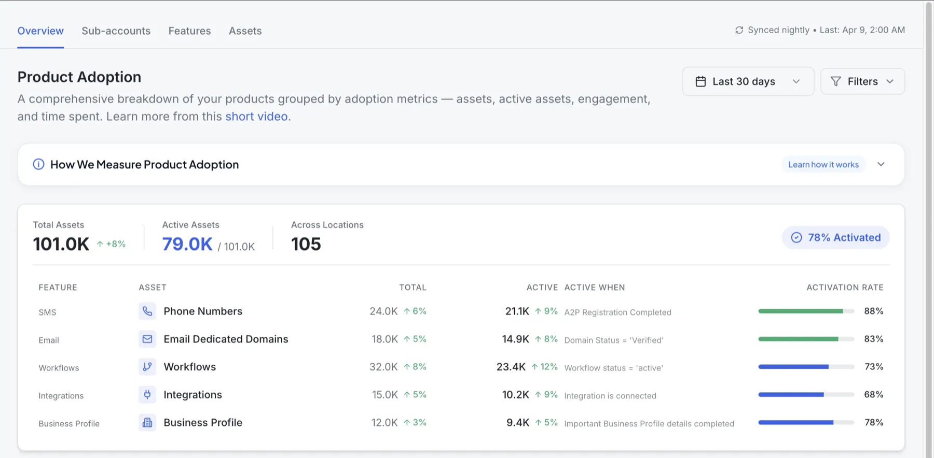Switch to the Sub-accounts tab

click(116, 31)
